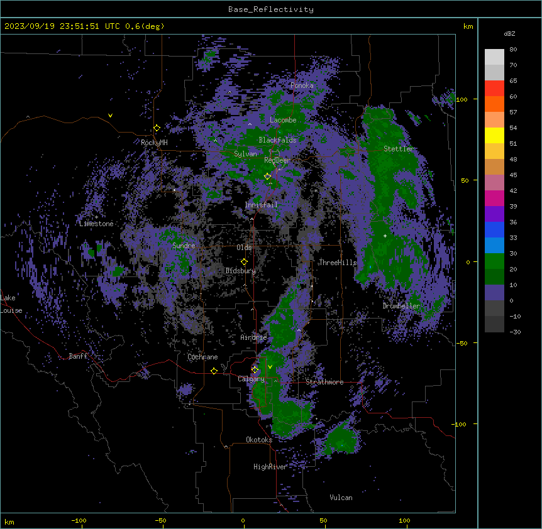542x529 pixels.
Task: Click the yellow marker at Calgary
Action: (255, 370)
